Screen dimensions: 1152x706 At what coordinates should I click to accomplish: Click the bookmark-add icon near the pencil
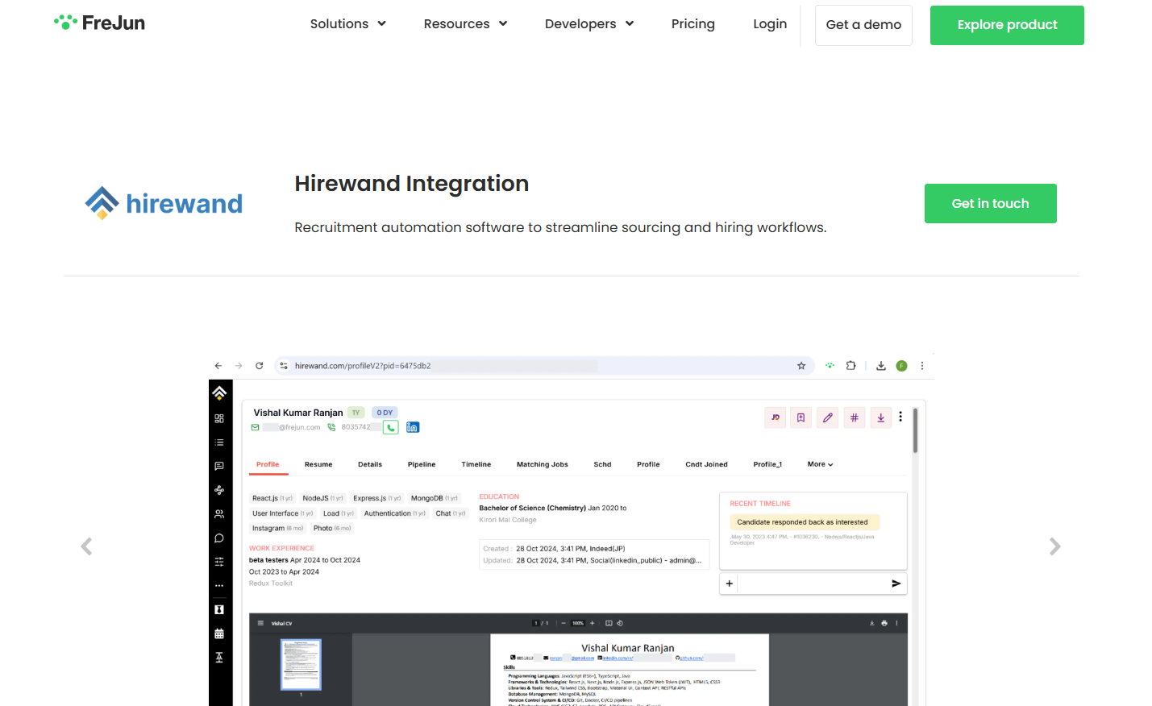801,417
